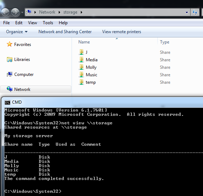
Task: Click the Share type cell in the Music row
Action: pyautogui.click(x=165, y=75)
